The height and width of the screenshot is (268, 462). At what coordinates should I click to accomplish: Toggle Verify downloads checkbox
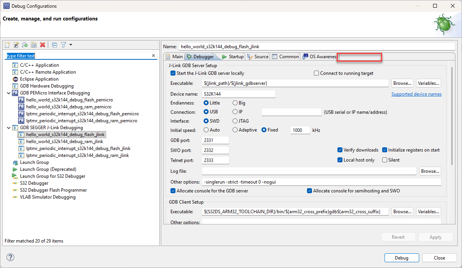tap(340, 150)
